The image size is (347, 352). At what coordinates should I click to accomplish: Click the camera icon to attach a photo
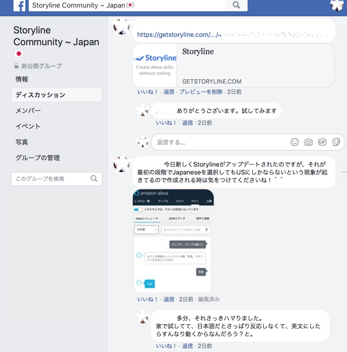tap(308, 142)
